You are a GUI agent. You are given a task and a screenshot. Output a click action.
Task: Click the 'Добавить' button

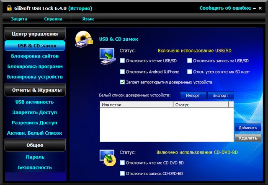[x=247, y=128]
